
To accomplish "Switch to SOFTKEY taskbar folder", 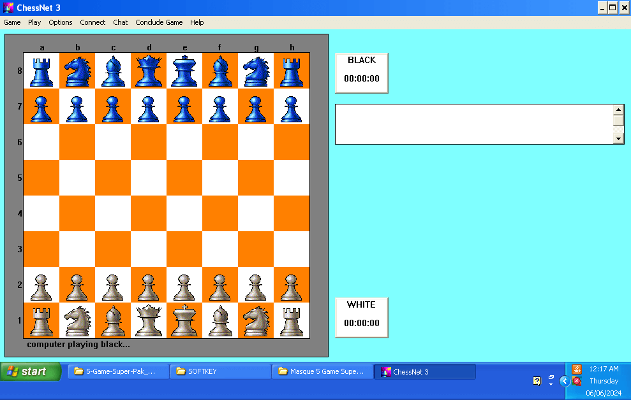I will point(221,371).
